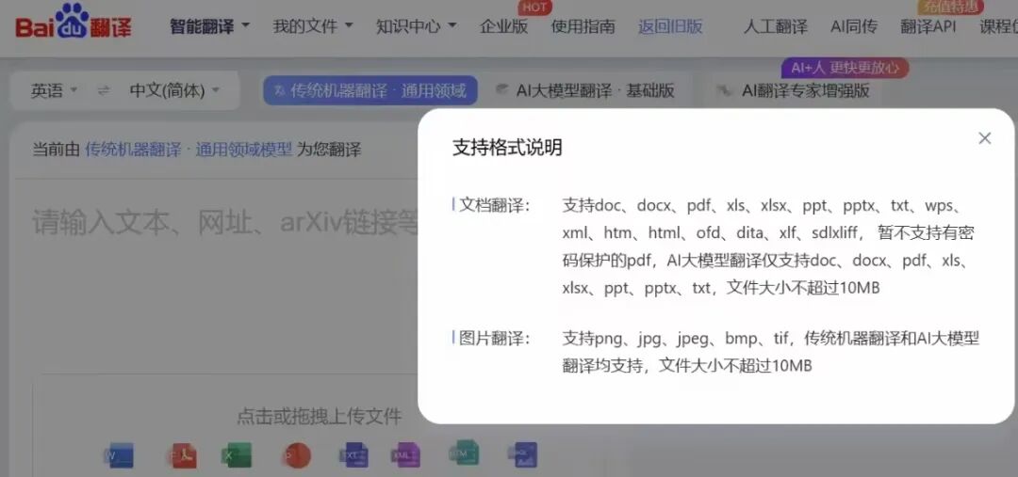Screen dimensions: 1018x477
Task: Go to 人工翻译
Action: (x=776, y=26)
